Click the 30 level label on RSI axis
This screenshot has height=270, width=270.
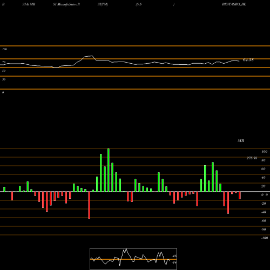4,79
